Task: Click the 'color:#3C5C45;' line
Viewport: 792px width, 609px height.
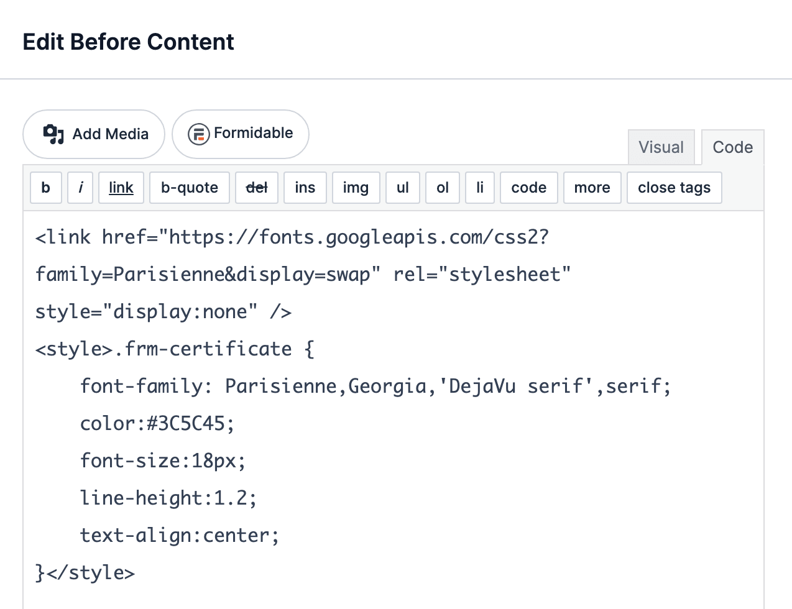Action: click(157, 424)
